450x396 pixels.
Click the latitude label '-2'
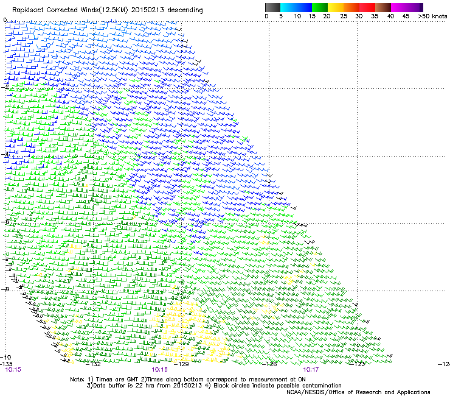point(5,87)
